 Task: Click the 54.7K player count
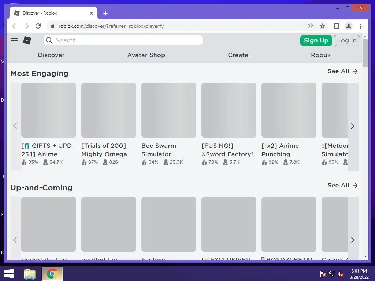pos(53,162)
